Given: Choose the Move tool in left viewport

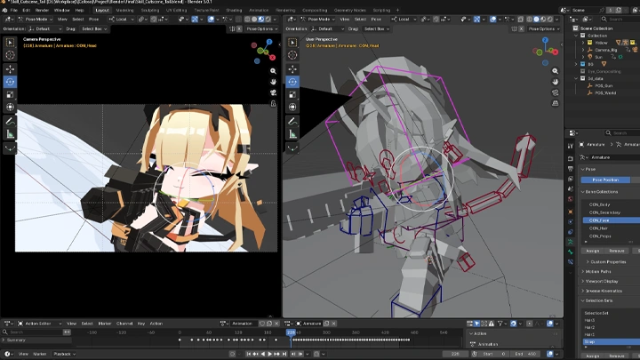Looking at the screenshot, I should point(10,69).
